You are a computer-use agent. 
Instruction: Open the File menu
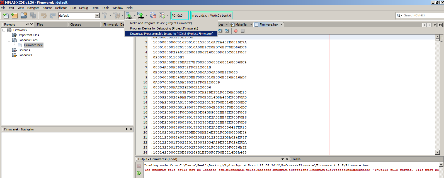[3, 8]
